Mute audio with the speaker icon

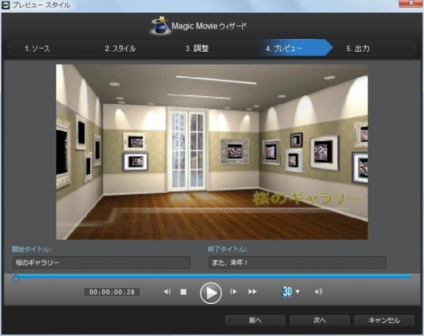click(319, 292)
